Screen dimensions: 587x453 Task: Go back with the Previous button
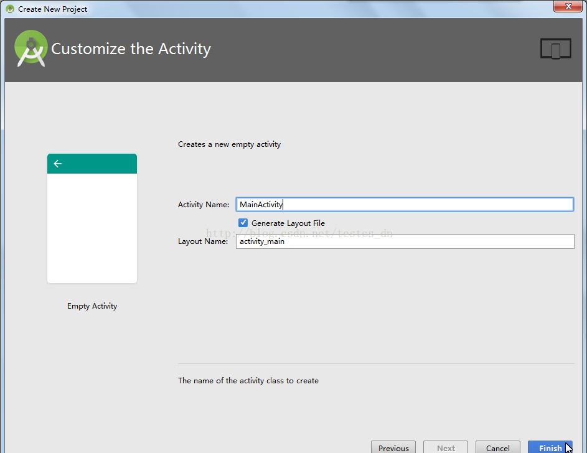(393, 448)
